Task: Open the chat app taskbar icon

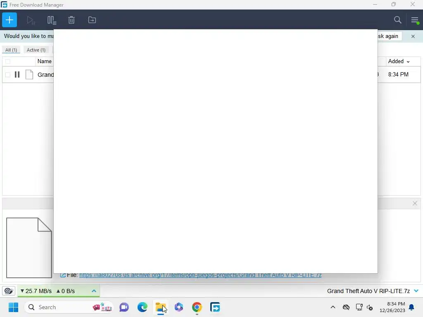Action: (124, 307)
